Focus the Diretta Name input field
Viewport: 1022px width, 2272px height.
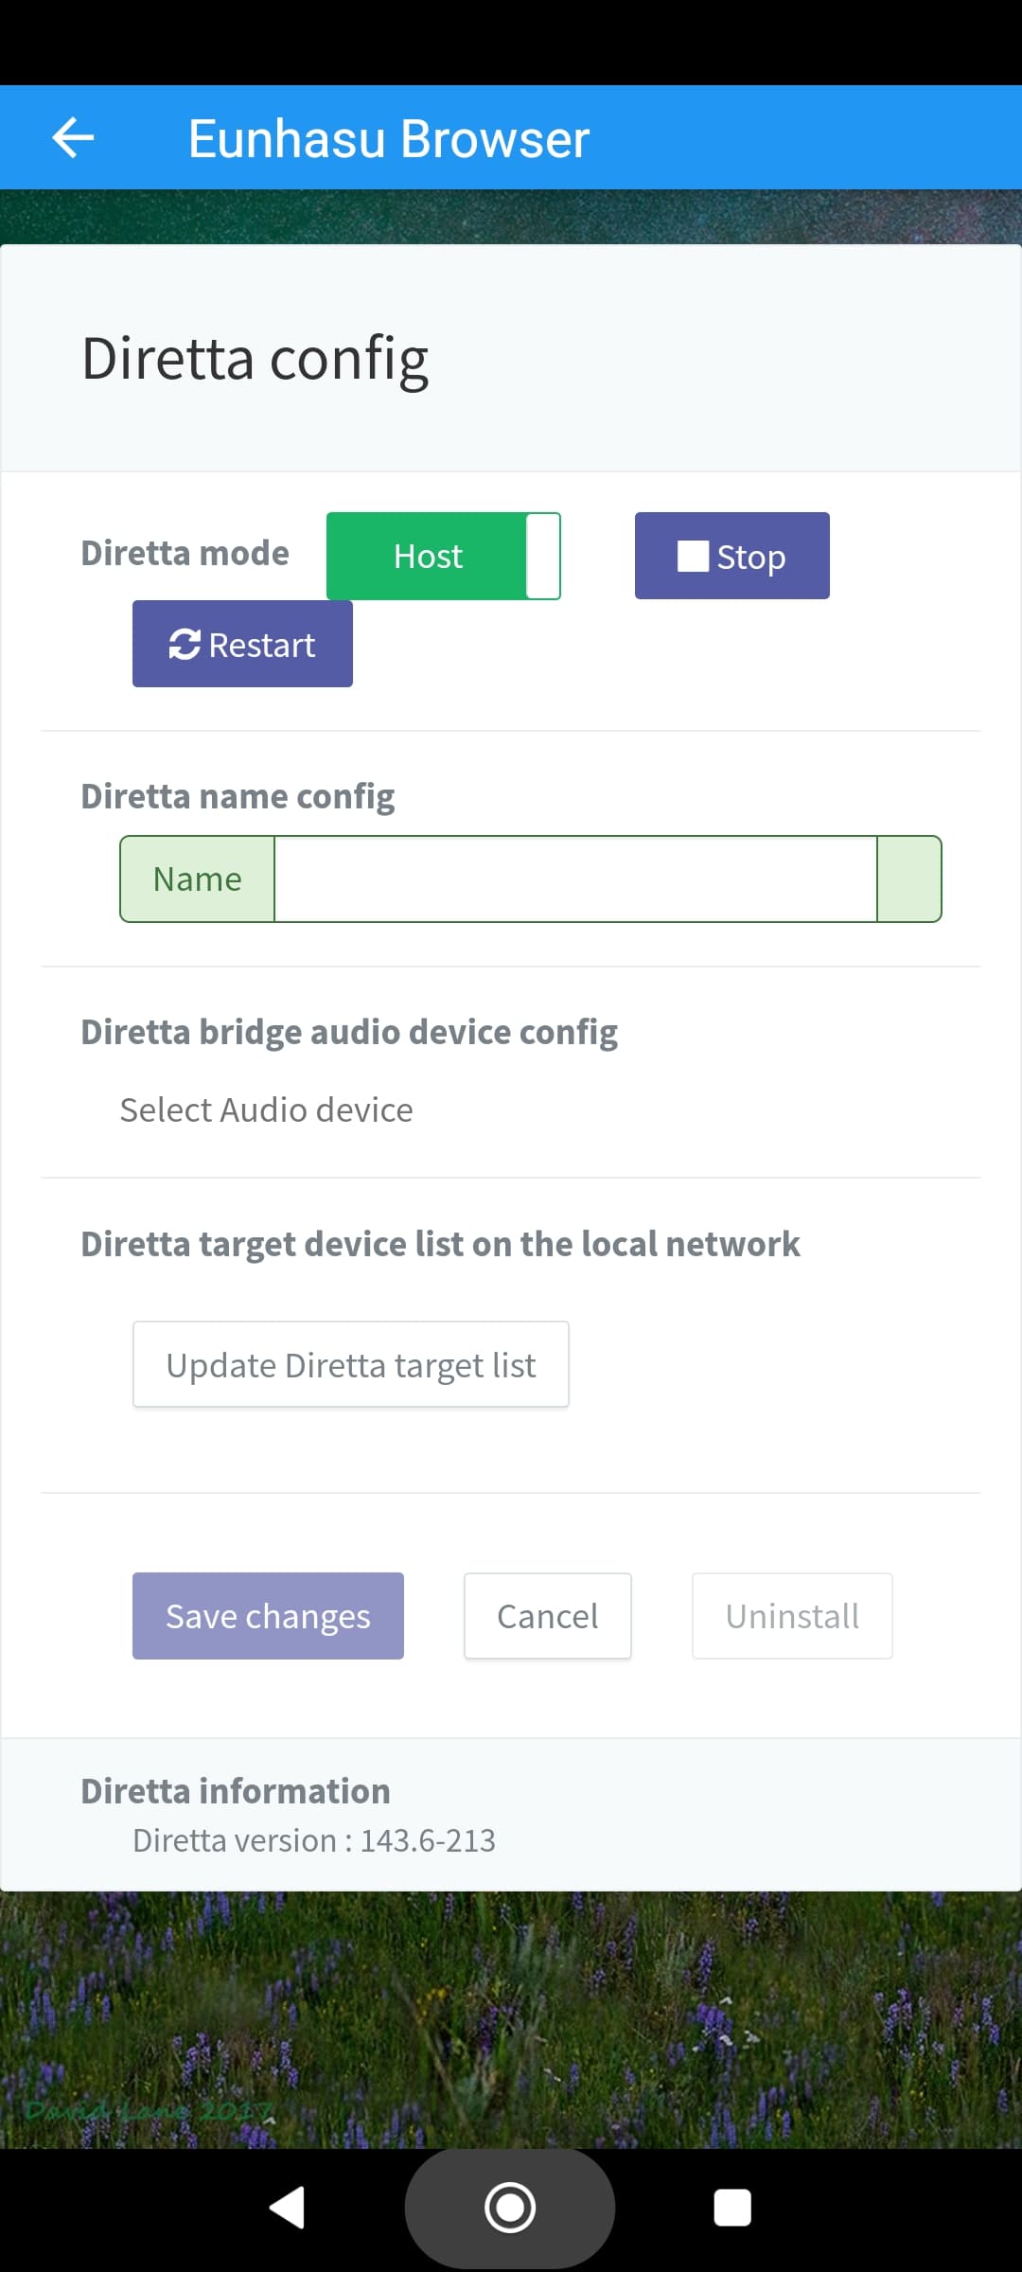(x=575, y=879)
